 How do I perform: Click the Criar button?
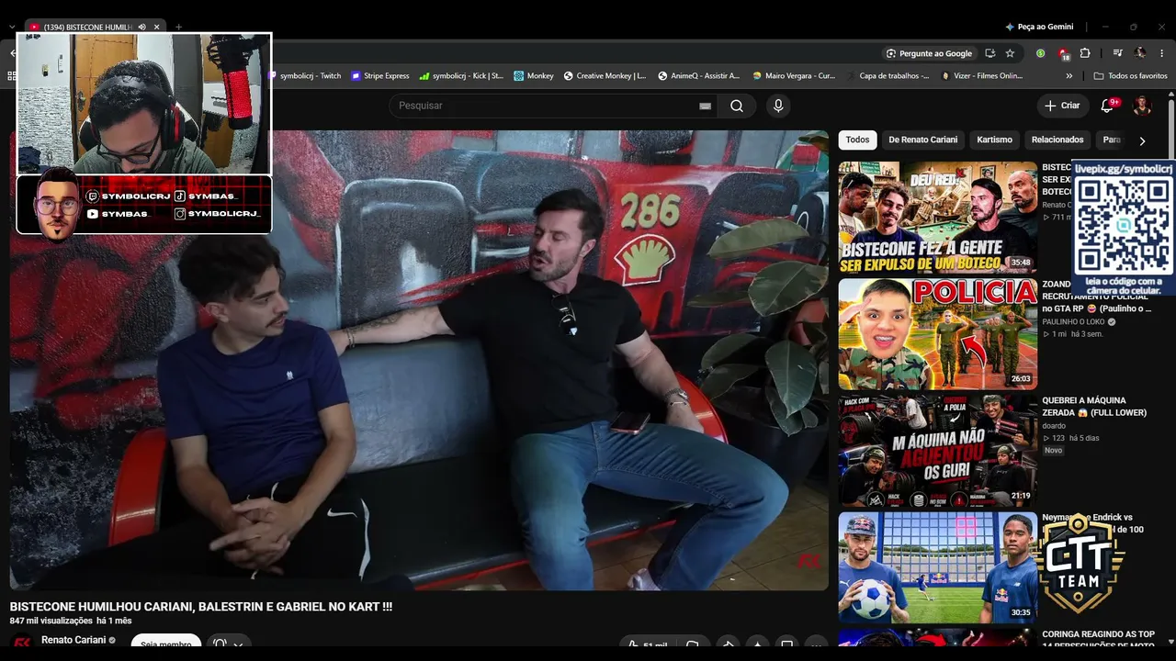(1062, 106)
